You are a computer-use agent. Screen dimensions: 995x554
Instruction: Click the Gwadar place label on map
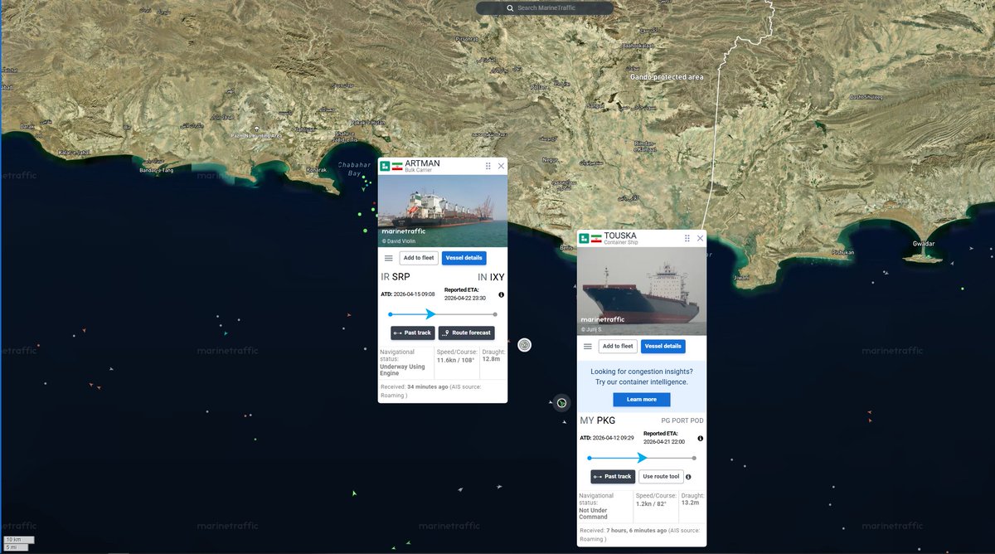pyautogui.click(x=923, y=244)
